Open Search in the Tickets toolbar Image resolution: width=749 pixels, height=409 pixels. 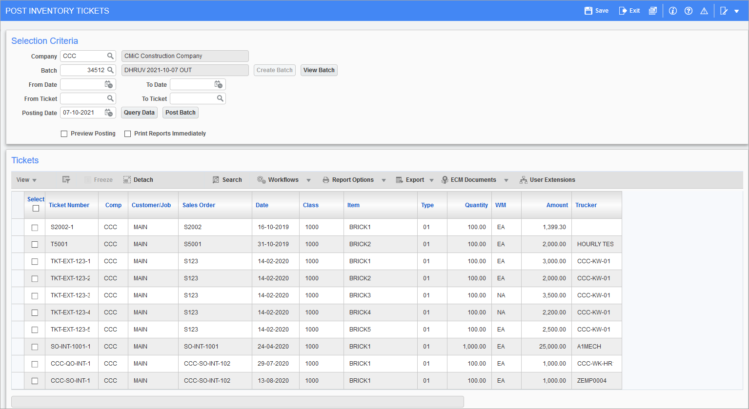(x=227, y=180)
